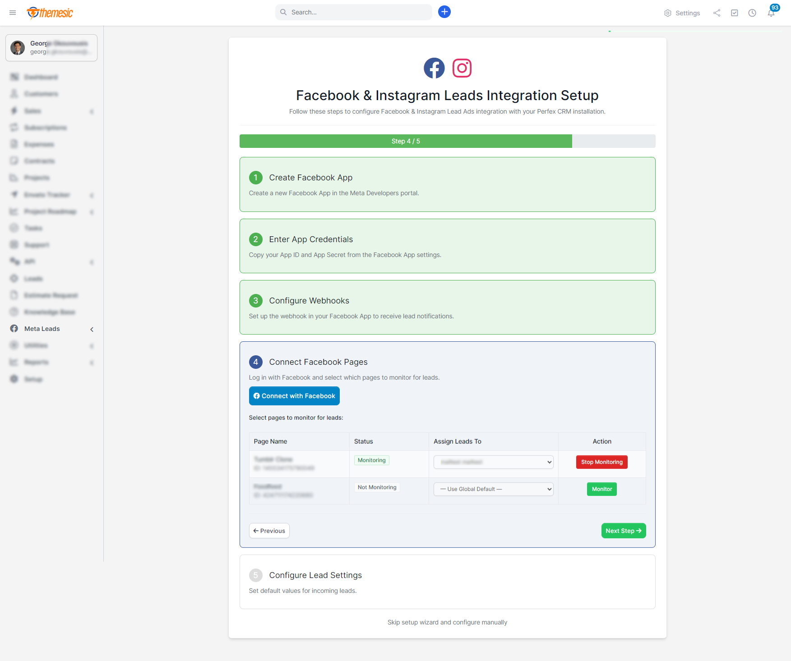Click the Themesic logo
Viewport: 791px width, 661px height.
[x=50, y=13]
